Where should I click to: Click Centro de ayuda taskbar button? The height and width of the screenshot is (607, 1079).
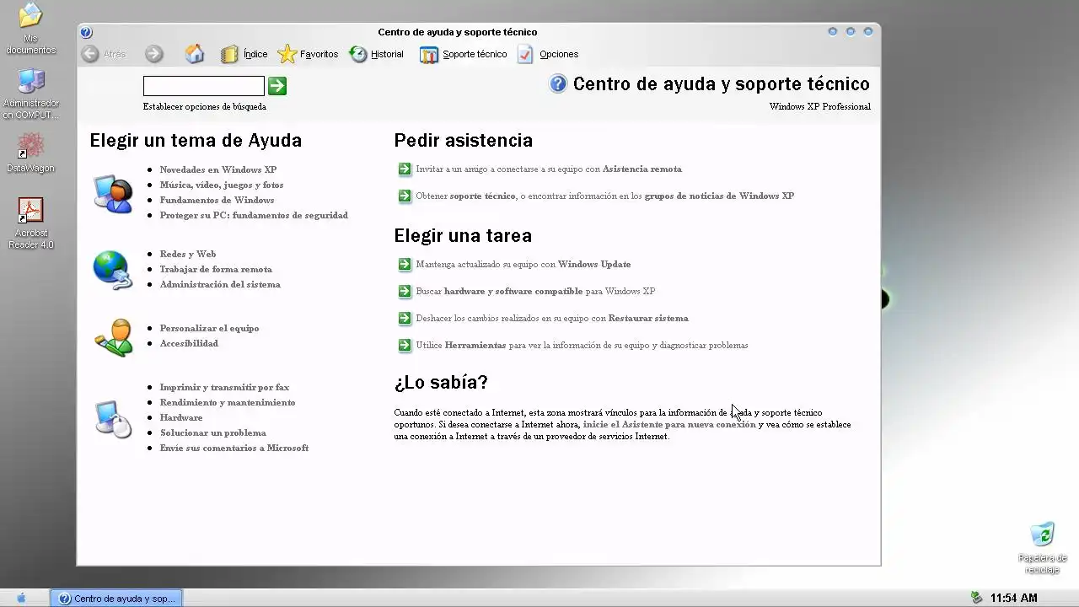pyautogui.click(x=117, y=599)
